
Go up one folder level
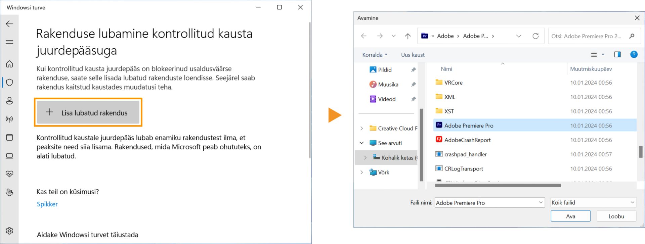tap(408, 36)
